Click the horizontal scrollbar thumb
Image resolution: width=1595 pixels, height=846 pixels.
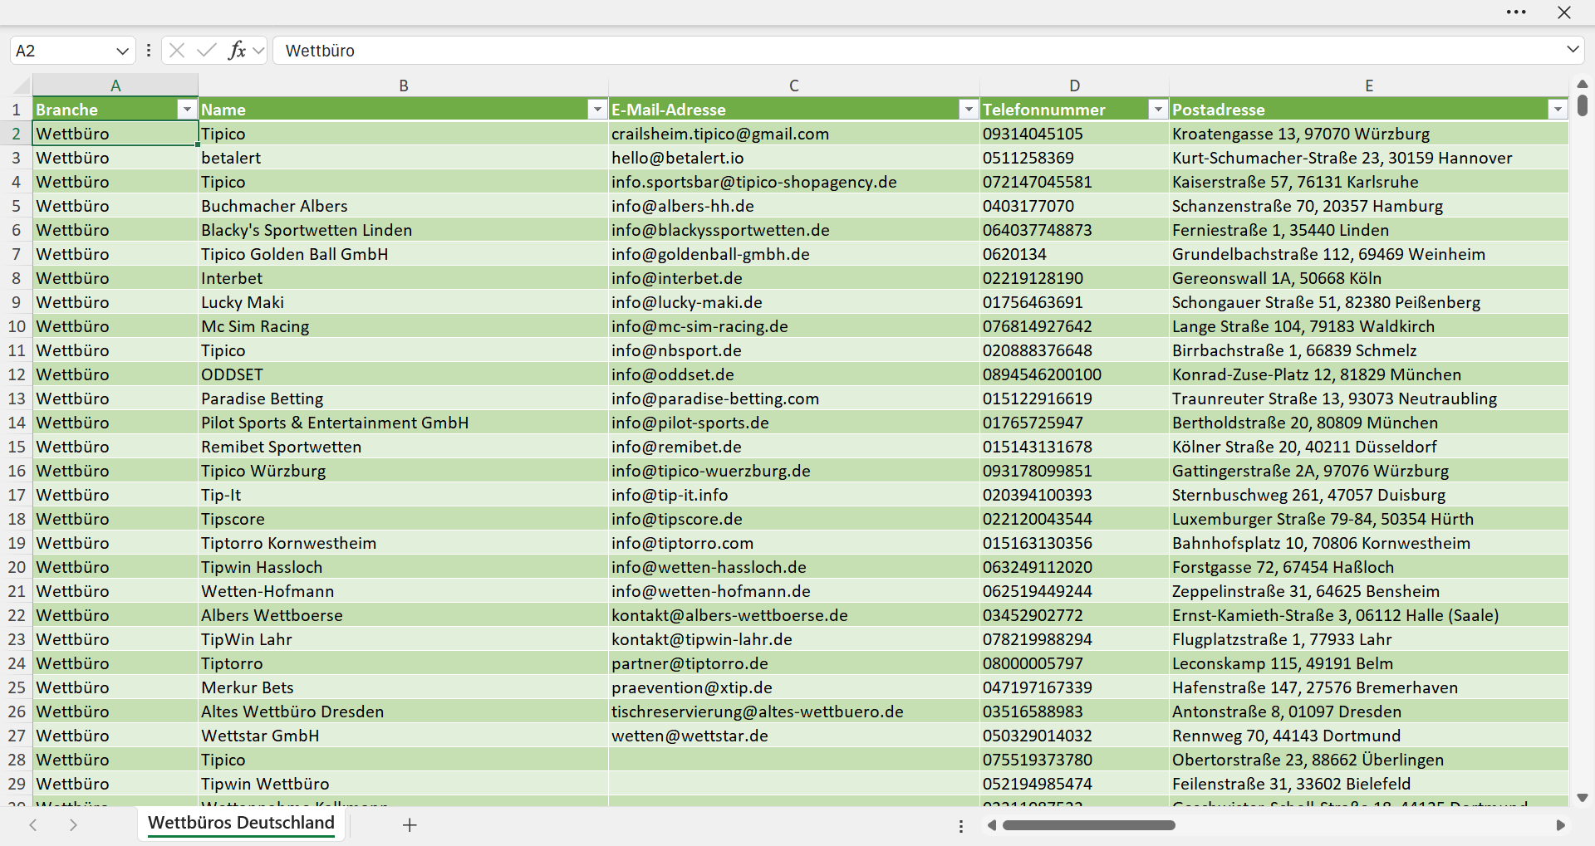1088,825
